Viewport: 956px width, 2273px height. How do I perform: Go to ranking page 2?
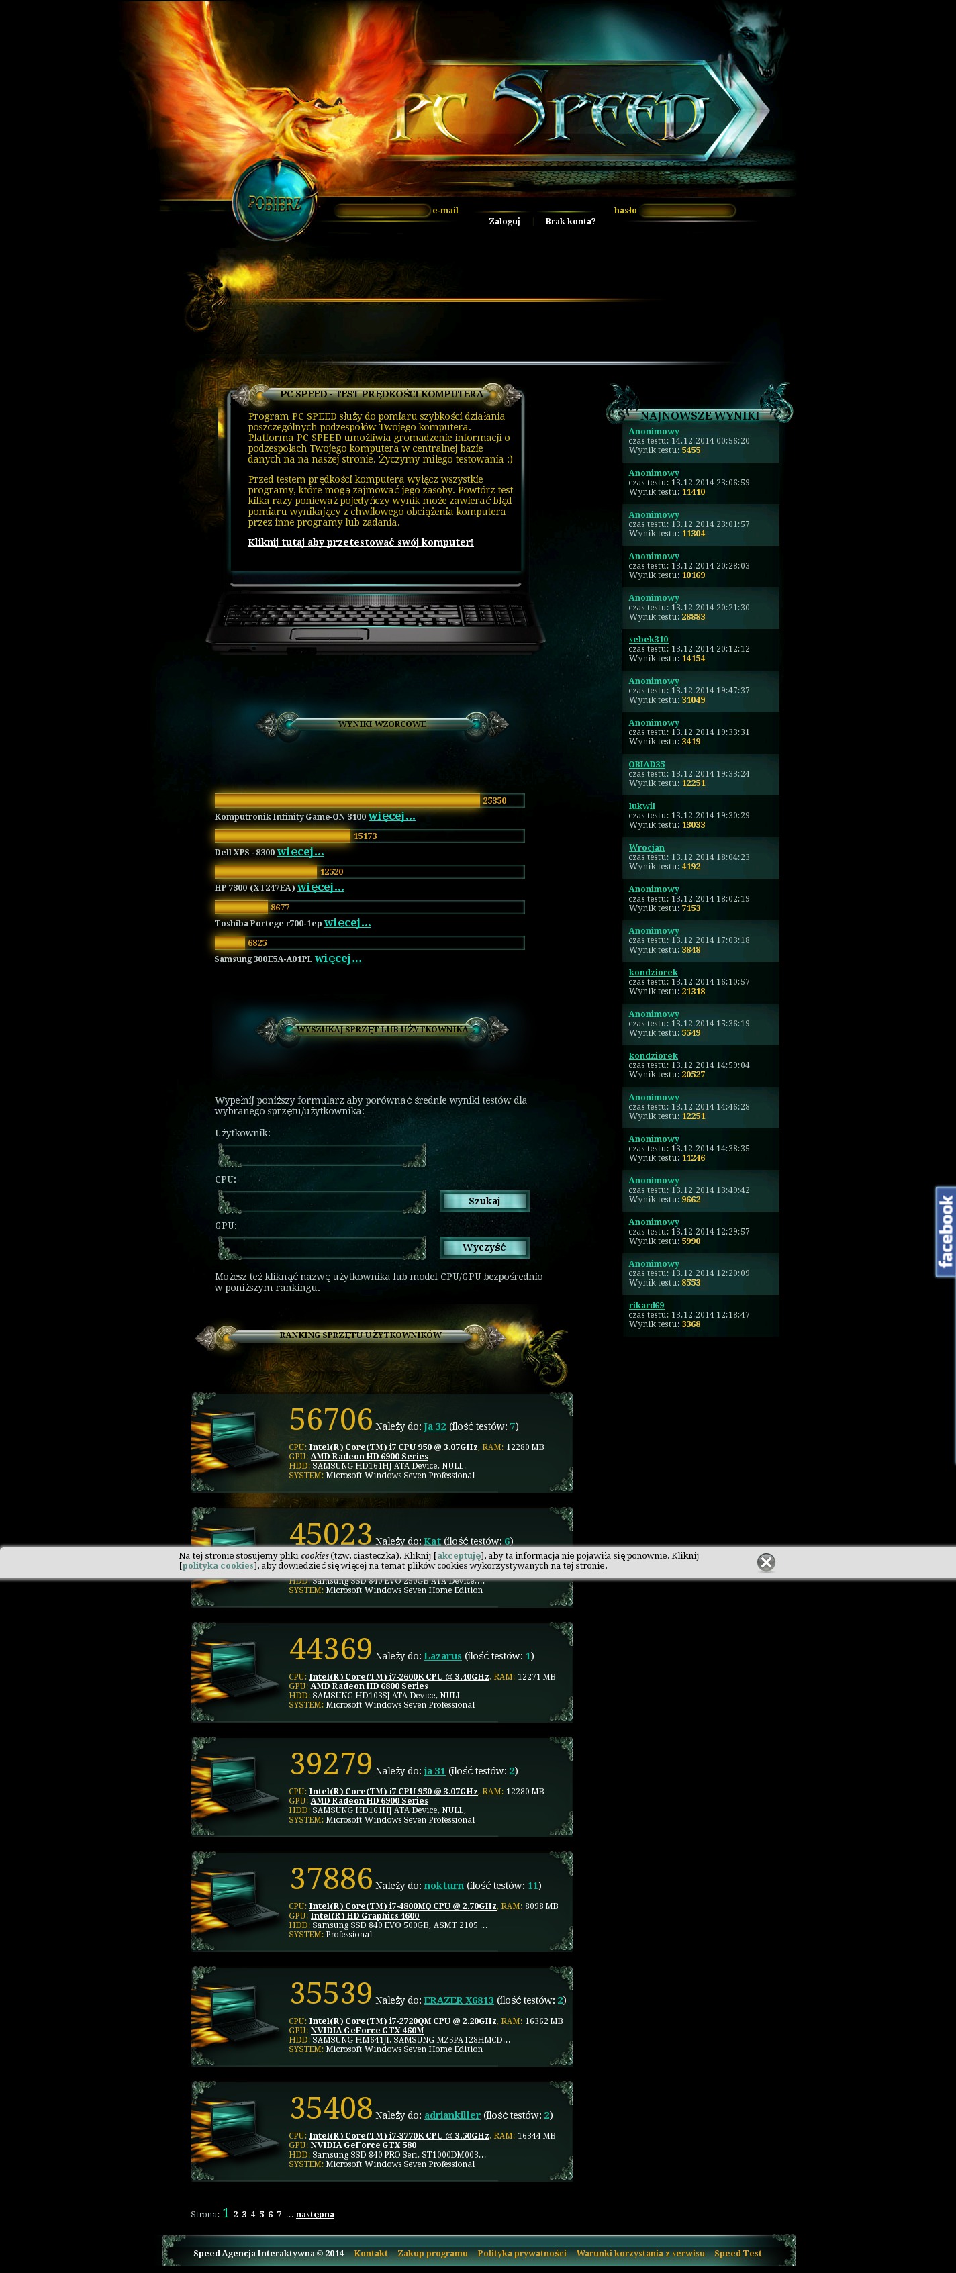(236, 2214)
